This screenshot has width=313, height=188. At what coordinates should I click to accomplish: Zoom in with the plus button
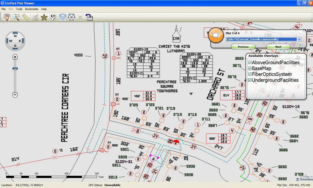pos(15,57)
